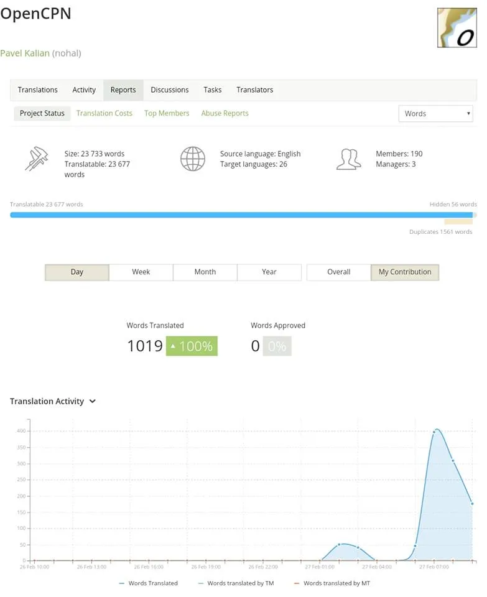
Task: Switch to the Translations tab
Action: coord(38,90)
